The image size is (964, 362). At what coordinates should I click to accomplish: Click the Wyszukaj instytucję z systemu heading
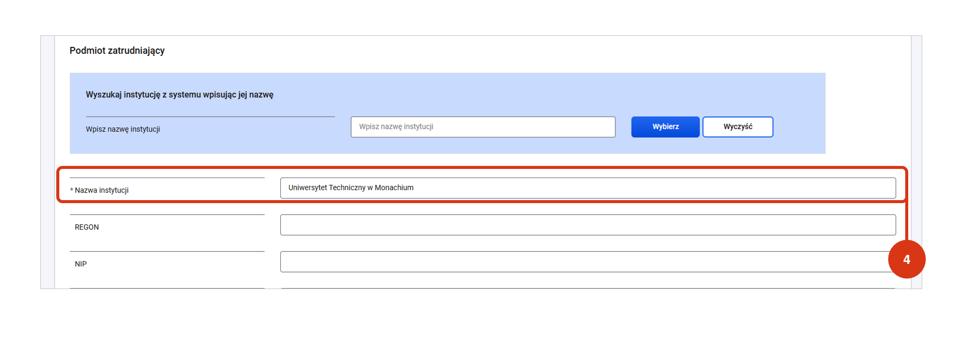179,95
